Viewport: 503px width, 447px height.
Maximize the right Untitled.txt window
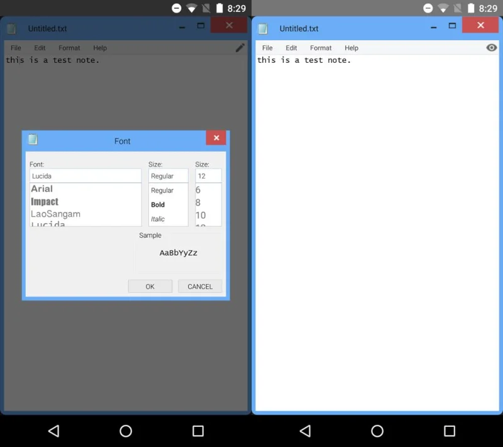click(452, 26)
